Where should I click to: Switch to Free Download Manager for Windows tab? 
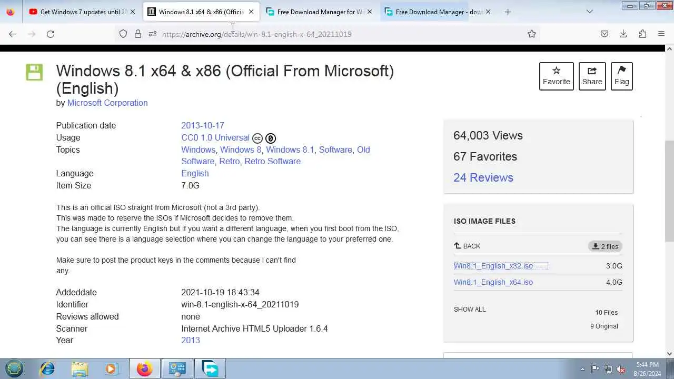pos(320,12)
